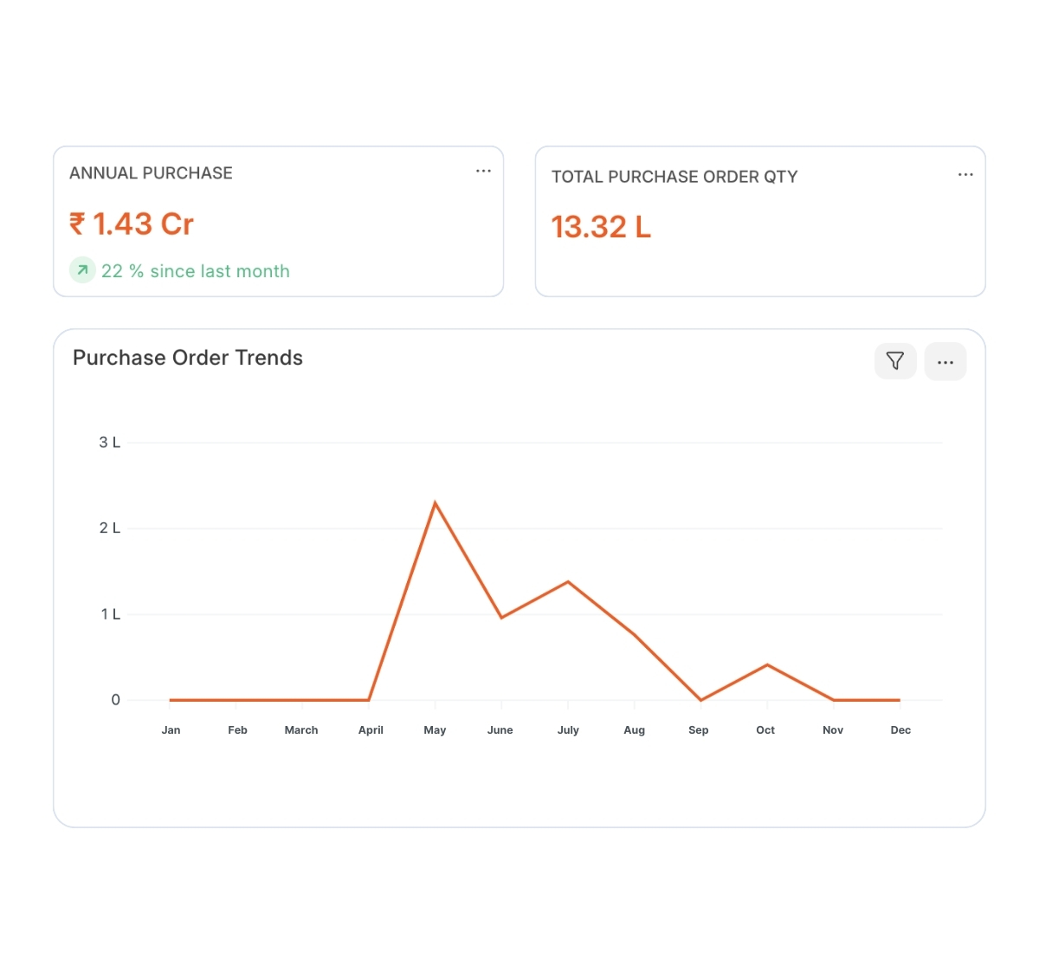Open the Purchase Order Trends more options menu

pos(945,362)
